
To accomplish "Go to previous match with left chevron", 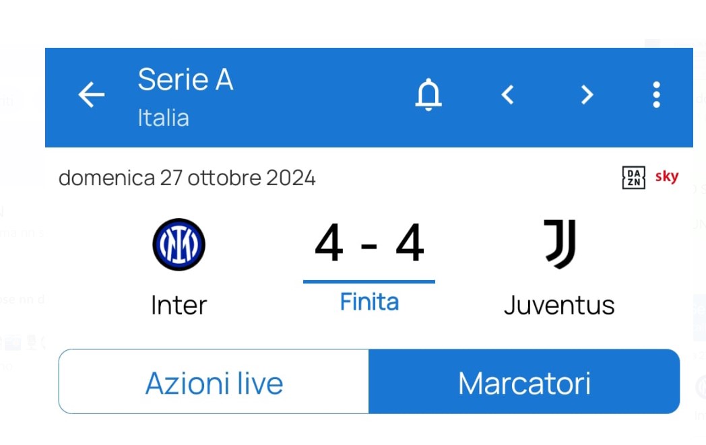I will pos(508,95).
